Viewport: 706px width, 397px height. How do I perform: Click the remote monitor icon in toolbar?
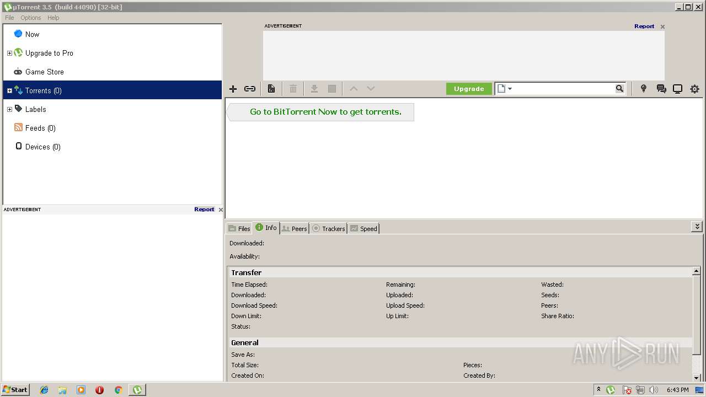click(x=678, y=89)
